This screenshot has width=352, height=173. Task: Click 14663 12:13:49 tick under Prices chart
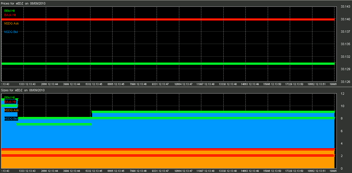(x=250, y=84)
